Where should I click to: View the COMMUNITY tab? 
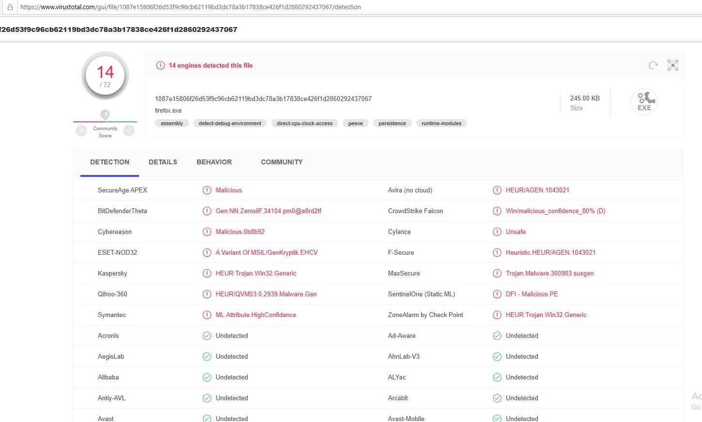(281, 162)
